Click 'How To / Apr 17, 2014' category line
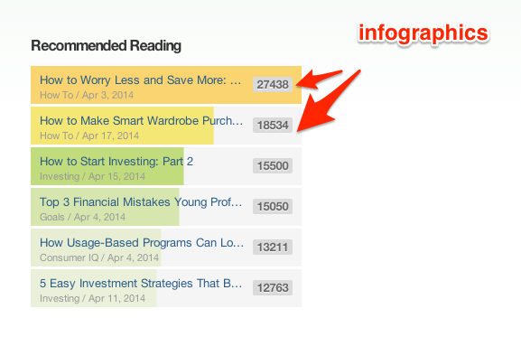The image size is (521, 346). point(89,136)
